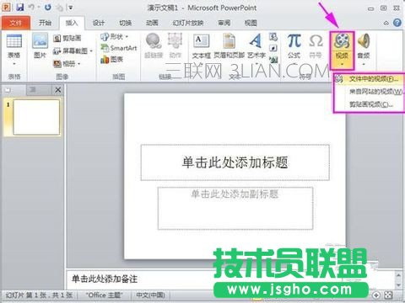Click the date and time small icon beside WordArt
The height and width of the screenshot is (303, 405).
273,36
